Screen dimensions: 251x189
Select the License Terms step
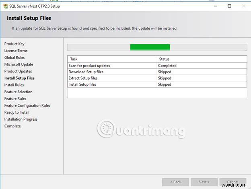click(16, 51)
